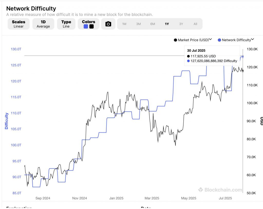Screen dimensions: 263x209
Task: Open the Market Price (USD) dropdown
Action: [211, 39]
